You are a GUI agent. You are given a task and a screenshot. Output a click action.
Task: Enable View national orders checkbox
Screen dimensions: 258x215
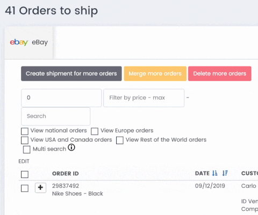tap(25, 131)
